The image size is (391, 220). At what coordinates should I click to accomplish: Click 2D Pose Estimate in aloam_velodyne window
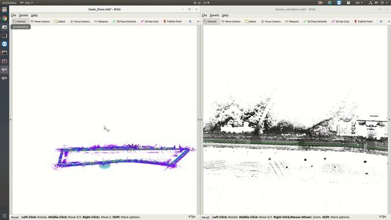click(x=315, y=21)
